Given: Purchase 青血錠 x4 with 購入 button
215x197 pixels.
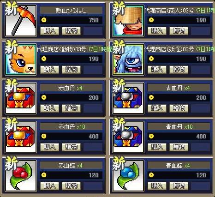Looking at the screenshot, I should (x=157, y=186).
